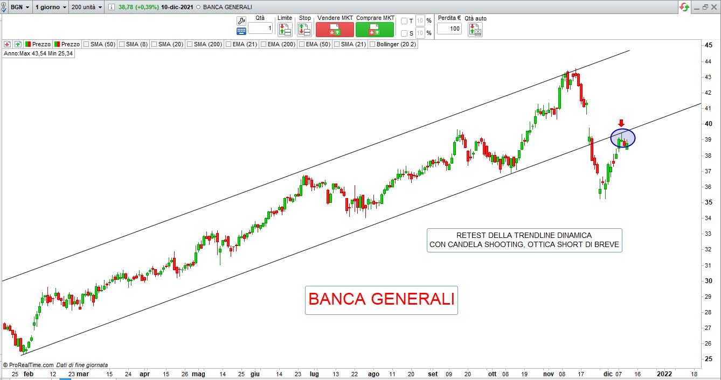Open the '200 unità' dropdown
Image resolution: width=721 pixels, height=380 pixels.
click(86, 7)
